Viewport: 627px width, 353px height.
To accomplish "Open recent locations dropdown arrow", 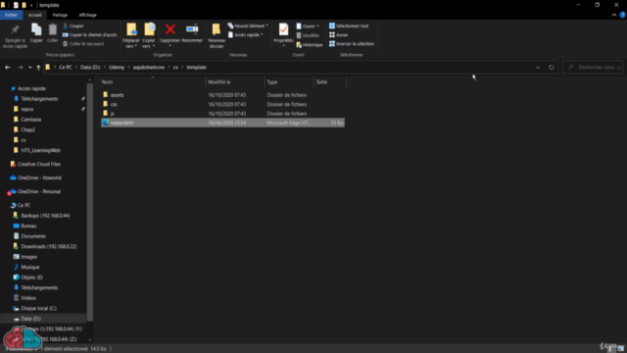I will [30, 68].
